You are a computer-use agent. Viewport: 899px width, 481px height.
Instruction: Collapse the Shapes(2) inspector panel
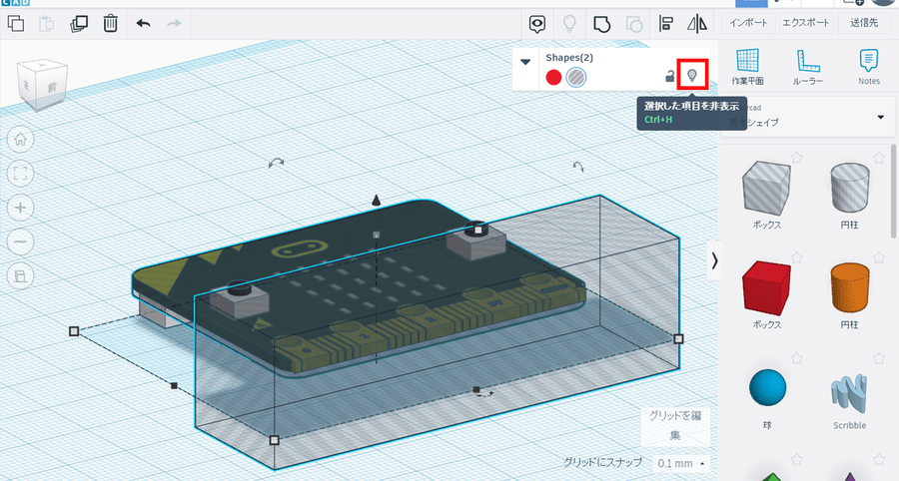[x=525, y=61]
